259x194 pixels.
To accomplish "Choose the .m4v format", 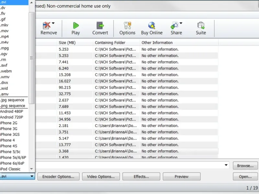I will (14, 42).
